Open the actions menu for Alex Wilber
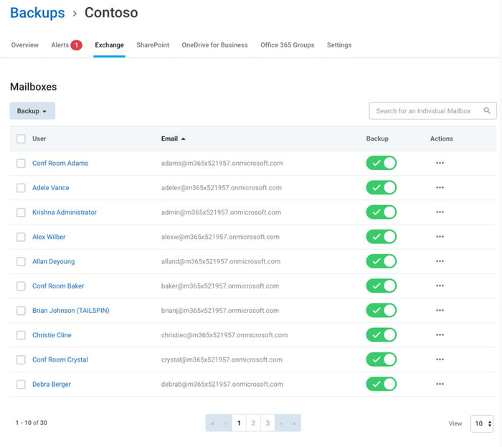This screenshot has width=502, height=447. pyautogui.click(x=440, y=237)
